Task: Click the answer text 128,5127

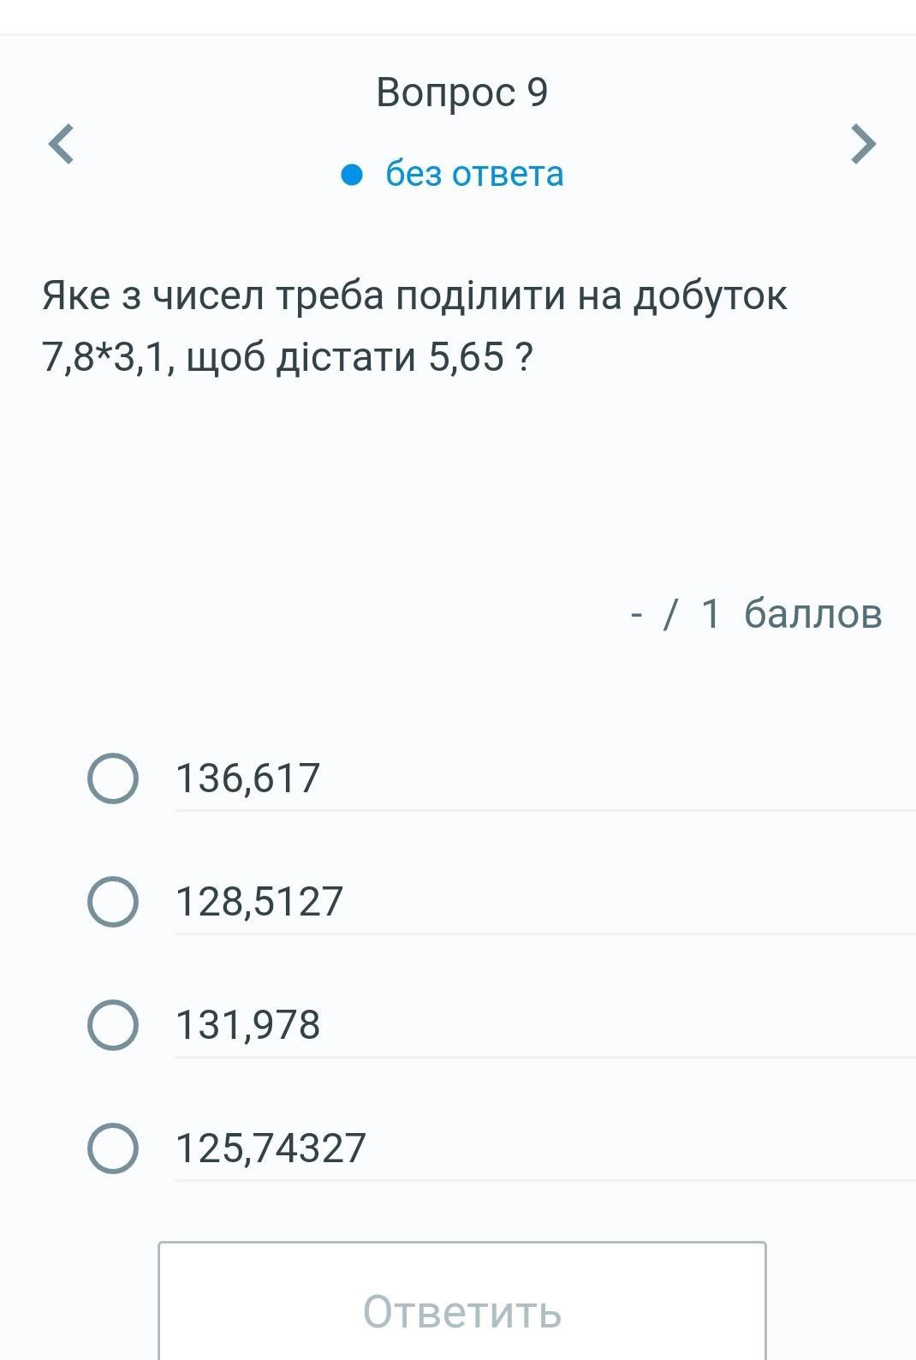Action: click(259, 902)
